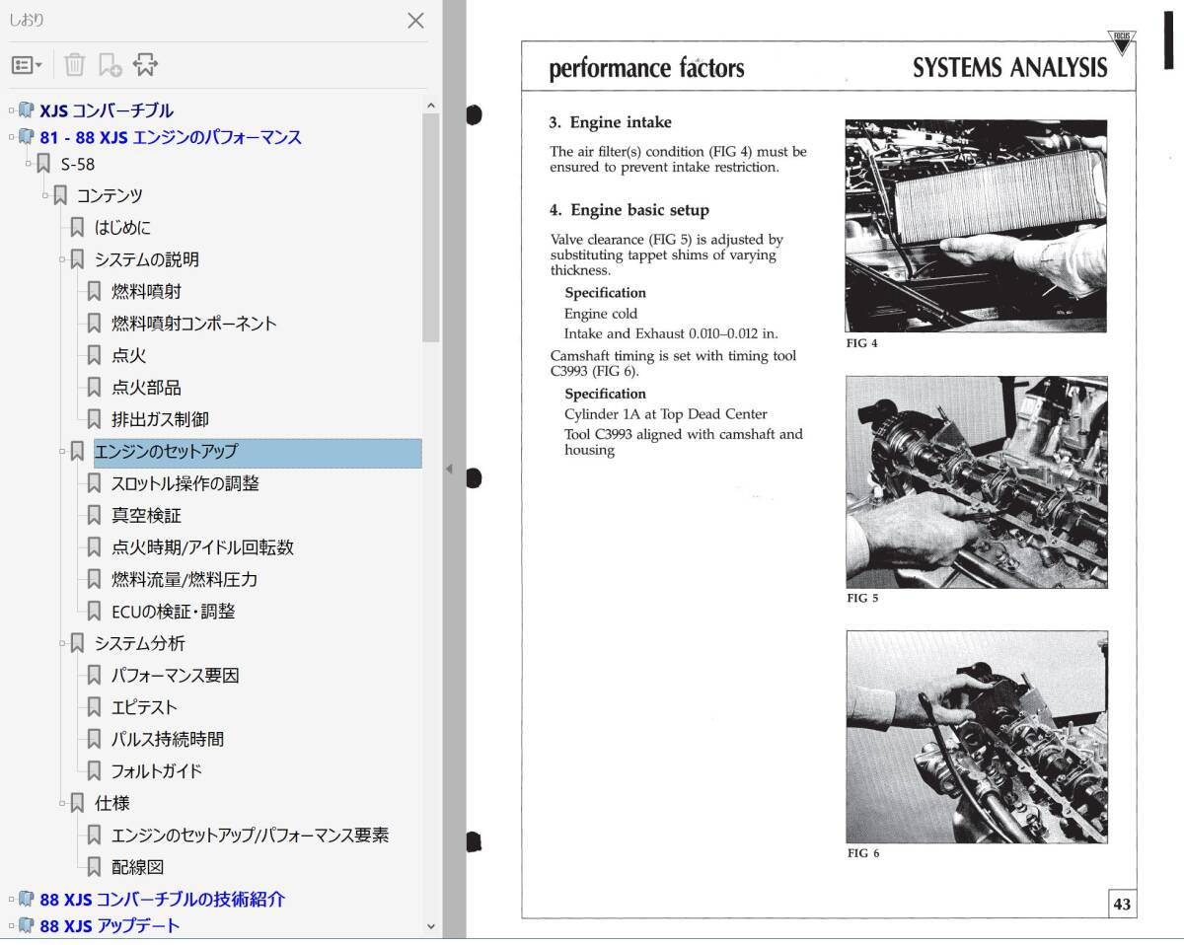The height and width of the screenshot is (945, 1184).
Task: Open the 点火時期/アイドル回転数 bookmark
Action: pyautogui.click(x=202, y=547)
